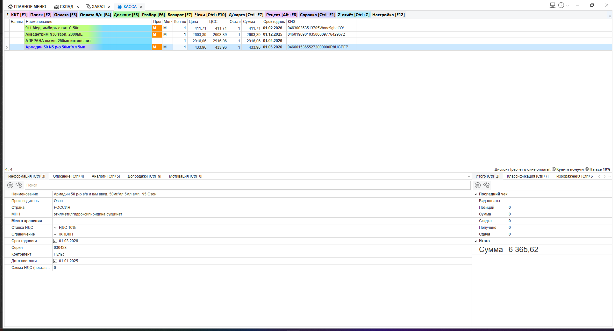Click the discount icon before Купи и получи
614x331 pixels.
point(554,169)
